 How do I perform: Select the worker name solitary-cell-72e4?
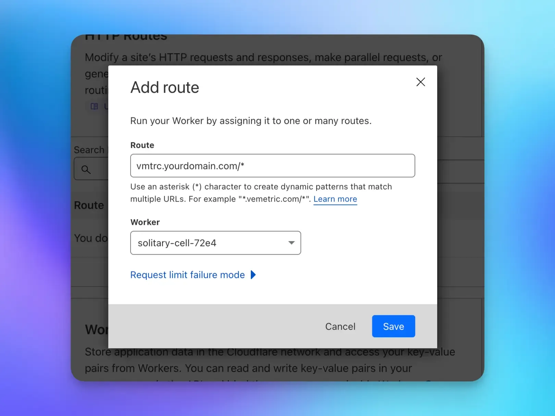177,243
